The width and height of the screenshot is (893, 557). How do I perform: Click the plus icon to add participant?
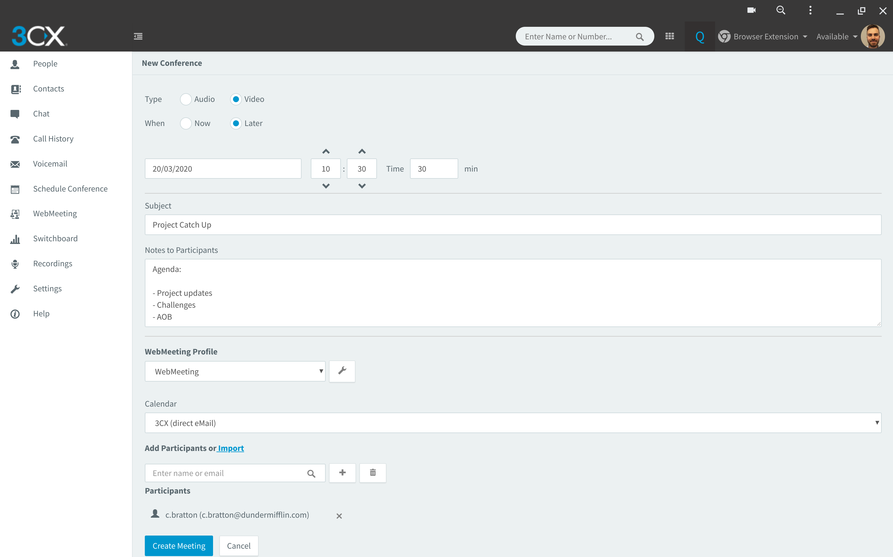[342, 473]
